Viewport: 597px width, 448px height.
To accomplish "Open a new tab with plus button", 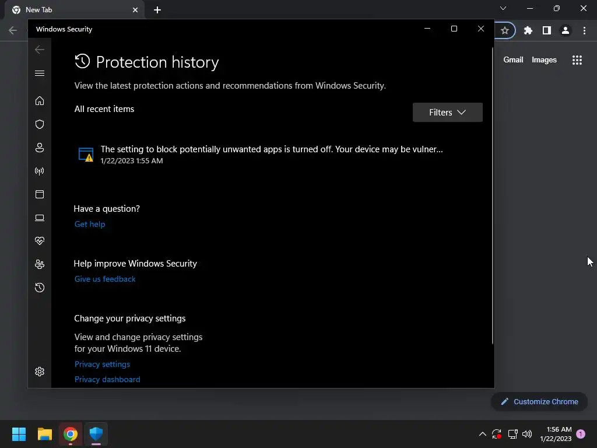I will tap(157, 10).
